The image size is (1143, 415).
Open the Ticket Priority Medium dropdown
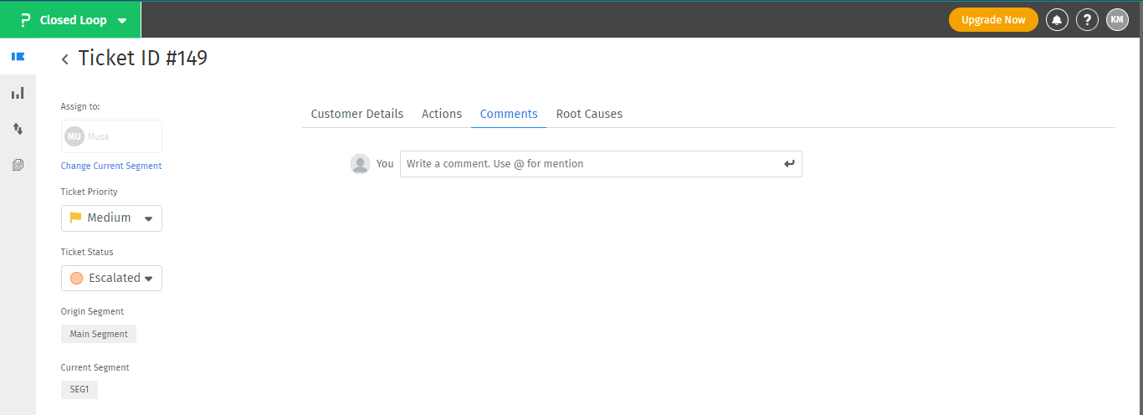[x=111, y=218]
